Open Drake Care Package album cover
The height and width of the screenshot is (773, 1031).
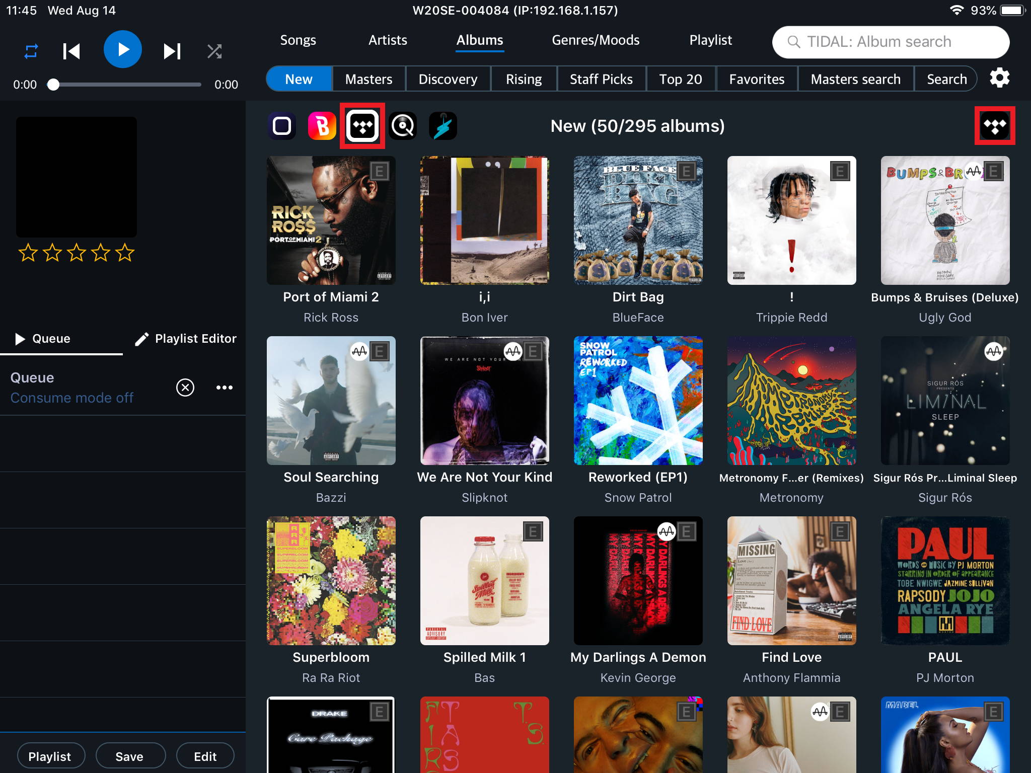click(331, 735)
